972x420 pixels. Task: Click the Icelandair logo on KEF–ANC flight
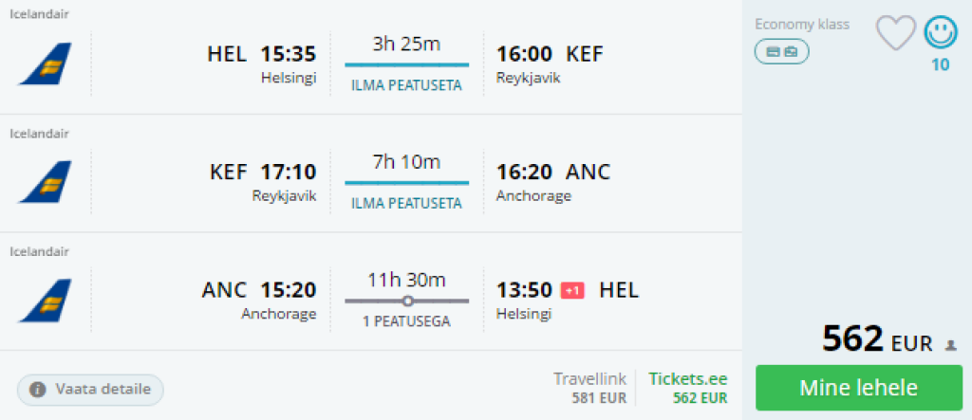[x=44, y=182]
